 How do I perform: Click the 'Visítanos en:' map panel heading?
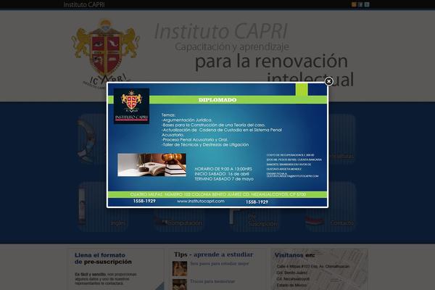[x=294, y=255]
